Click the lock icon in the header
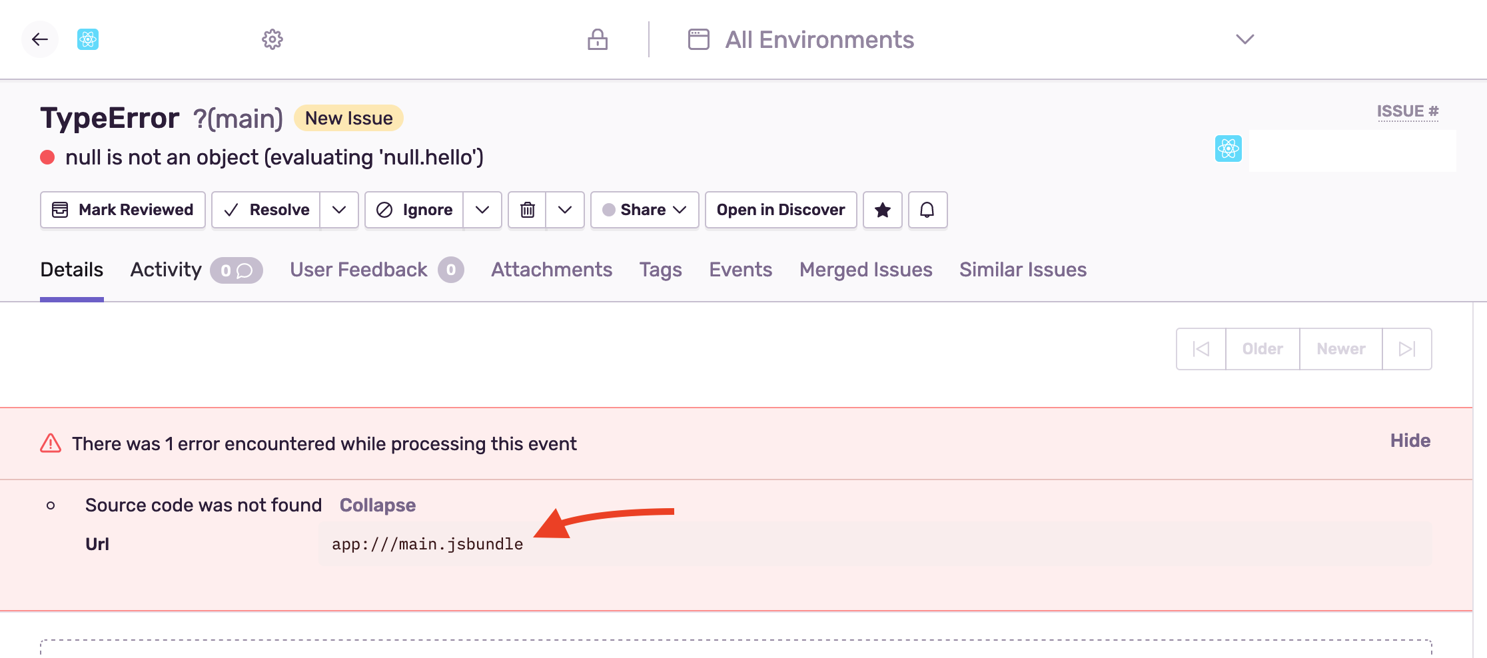 pos(598,39)
